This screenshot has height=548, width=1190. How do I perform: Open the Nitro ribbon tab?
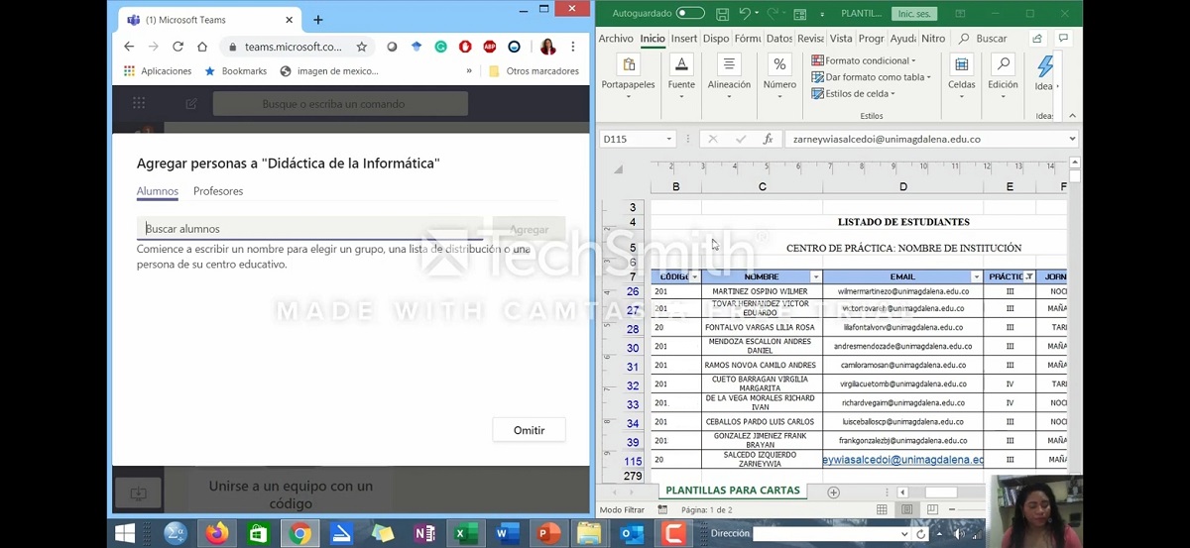(933, 39)
